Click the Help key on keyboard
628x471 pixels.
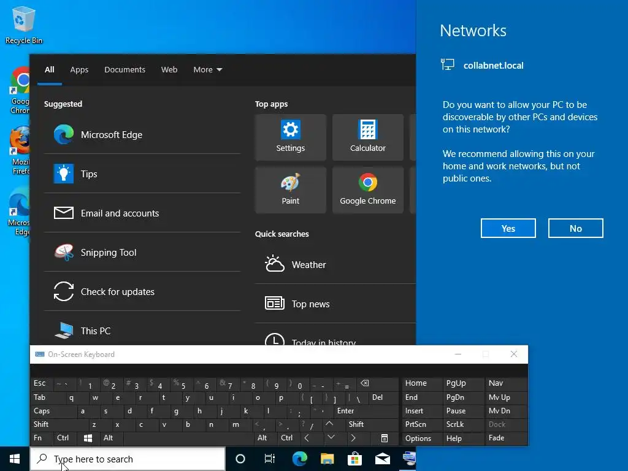464,438
